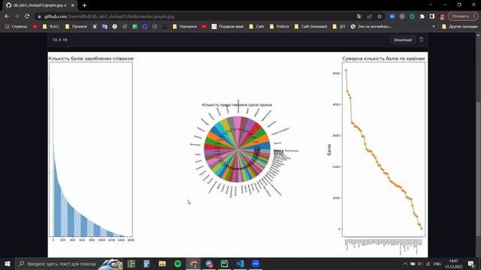Open the ДО bookmark folder

pos(339,27)
